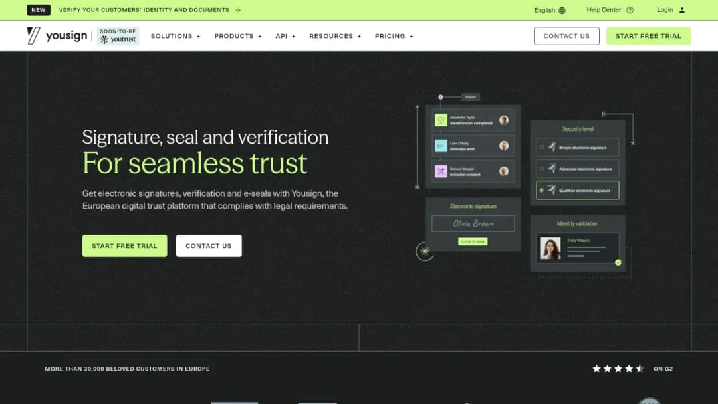The height and width of the screenshot is (404, 718).
Task: Click the globe language icon
Action: pos(562,10)
